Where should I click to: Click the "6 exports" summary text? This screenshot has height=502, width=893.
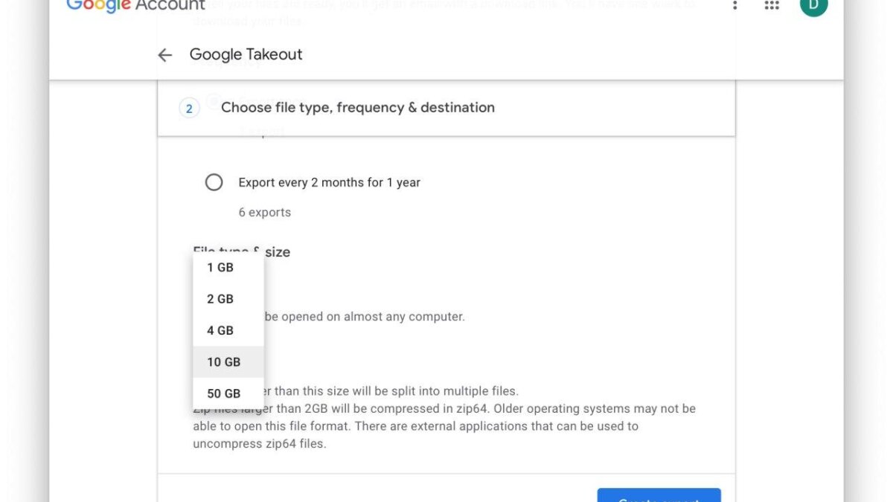pyautogui.click(x=264, y=212)
